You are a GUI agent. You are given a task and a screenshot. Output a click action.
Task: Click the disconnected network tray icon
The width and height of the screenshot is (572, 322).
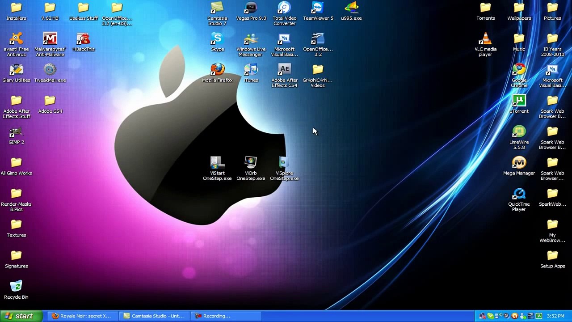482,316
